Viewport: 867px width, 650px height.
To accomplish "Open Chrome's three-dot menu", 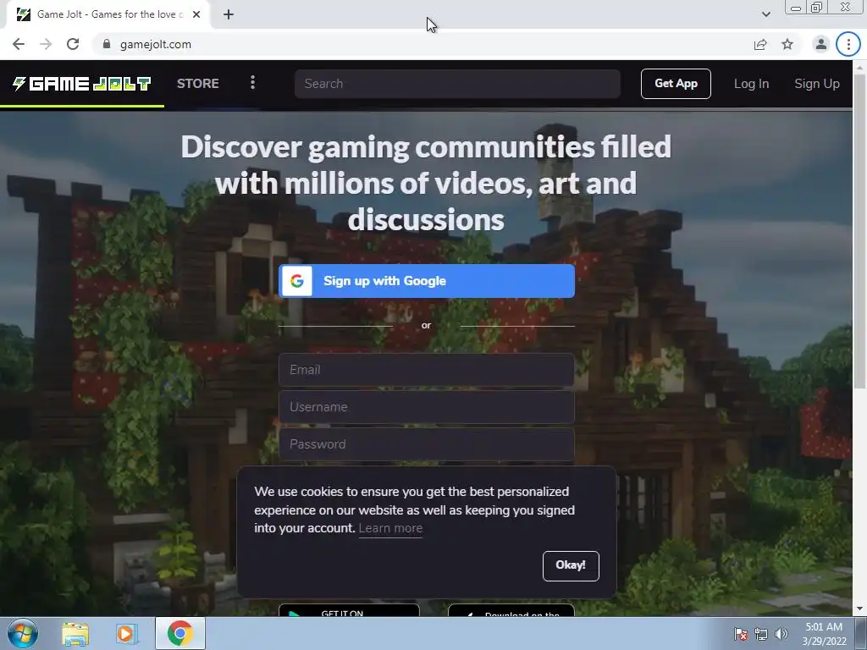I will click(848, 44).
